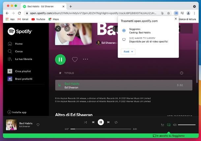Pause playback in player bar

pos(101,122)
